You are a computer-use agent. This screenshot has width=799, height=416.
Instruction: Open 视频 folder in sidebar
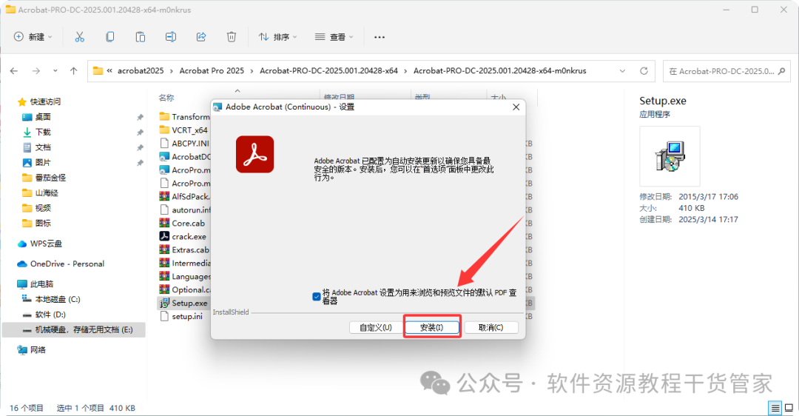click(x=43, y=209)
